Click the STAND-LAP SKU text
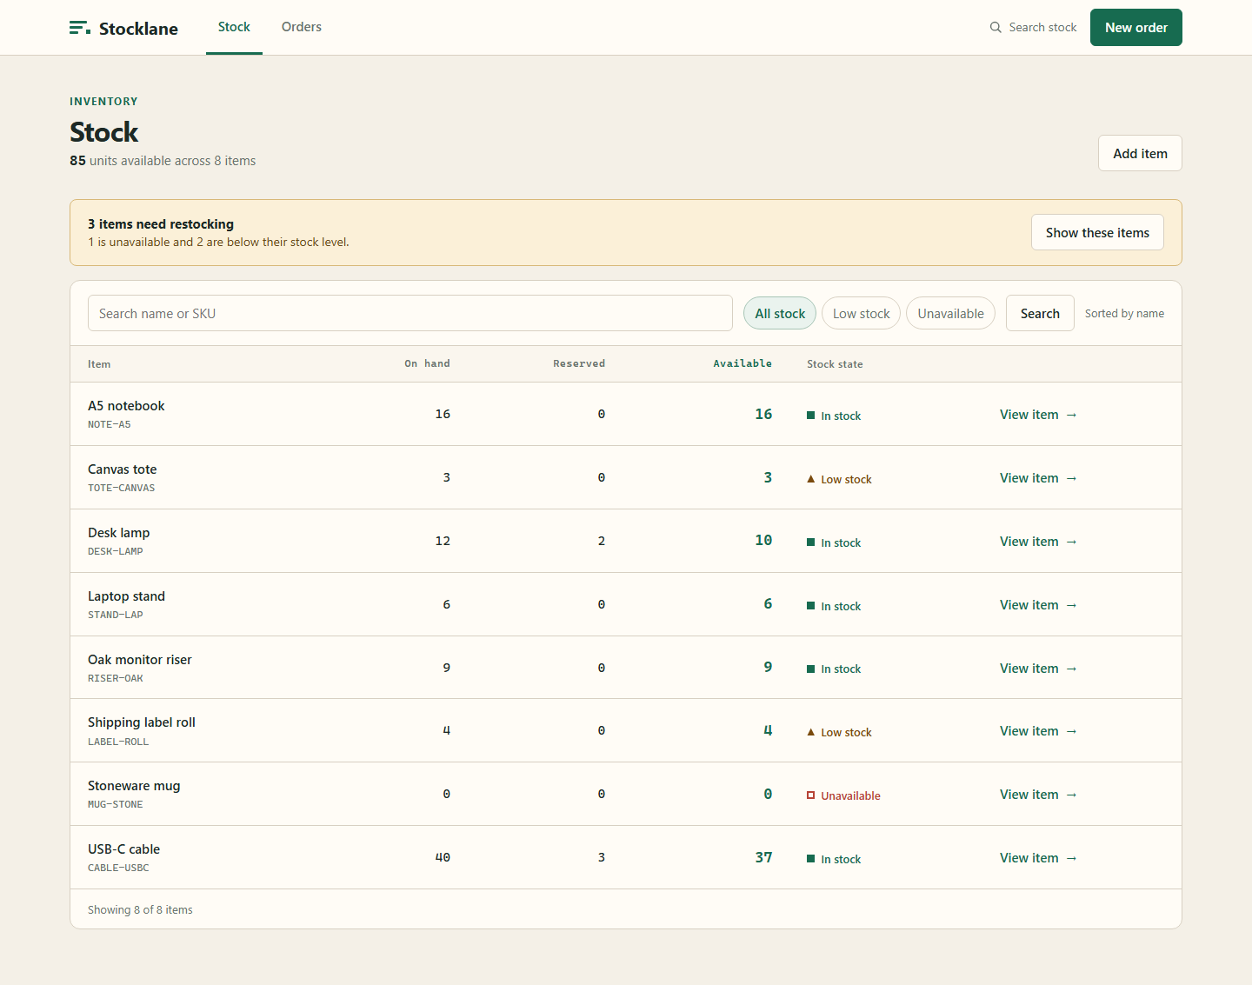Screen dimensions: 1252x985 click(115, 615)
